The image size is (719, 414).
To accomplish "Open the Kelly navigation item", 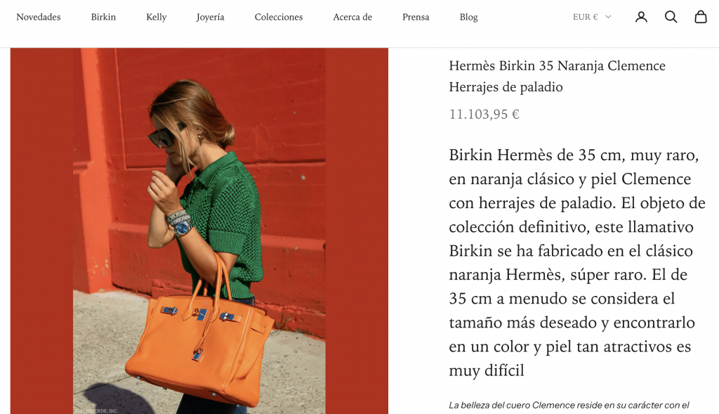I will [157, 17].
